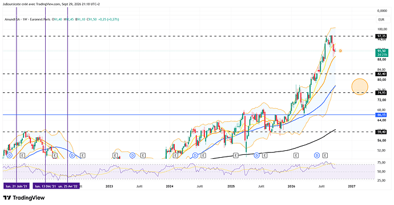This screenshot has width=394, height=205.
Task: Click the D dividend marker before Juill 2023
Action: click(x=132, y=155)
